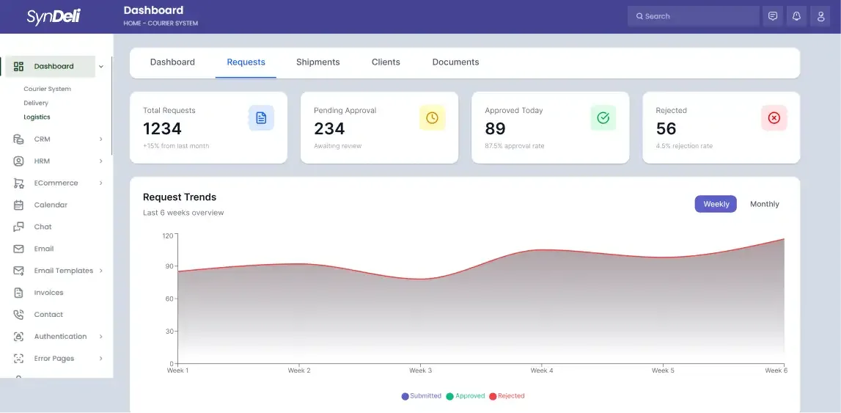Screen dimensions: 841x413
Task: Click the Dashboard grid icon in sidebar
Action: click(x=19, y=67)
